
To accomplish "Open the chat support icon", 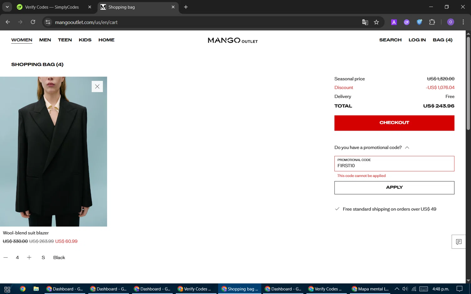I will click(459, 242).
